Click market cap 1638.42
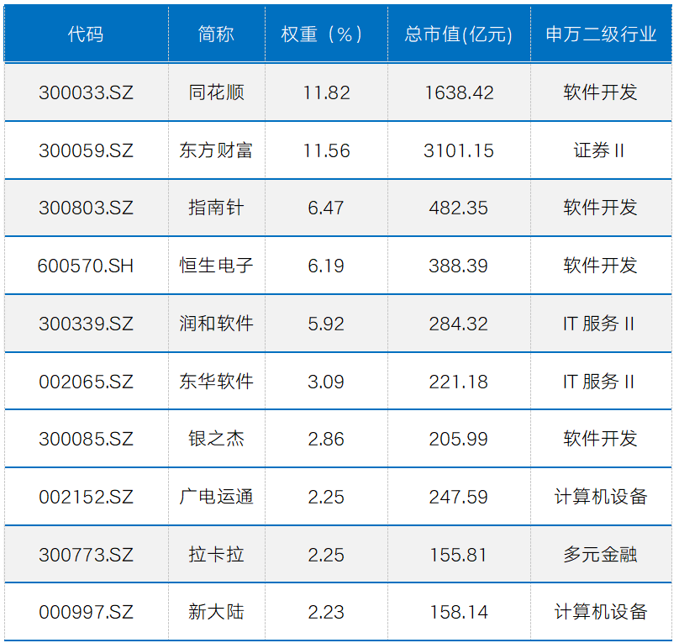Screen dimensions: 679x643 [459, 92]
